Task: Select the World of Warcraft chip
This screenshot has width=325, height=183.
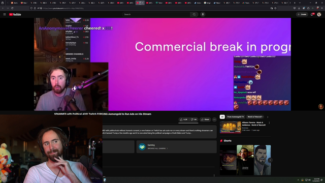Action: pyautogui.click(x=255, y=117)
